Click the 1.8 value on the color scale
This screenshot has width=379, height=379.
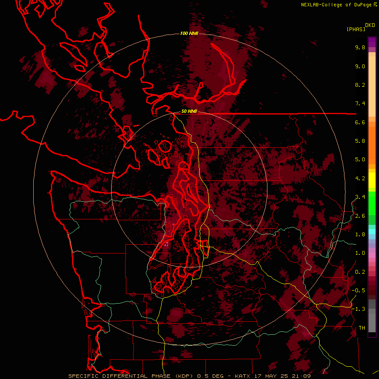click(x=360, y=235)
